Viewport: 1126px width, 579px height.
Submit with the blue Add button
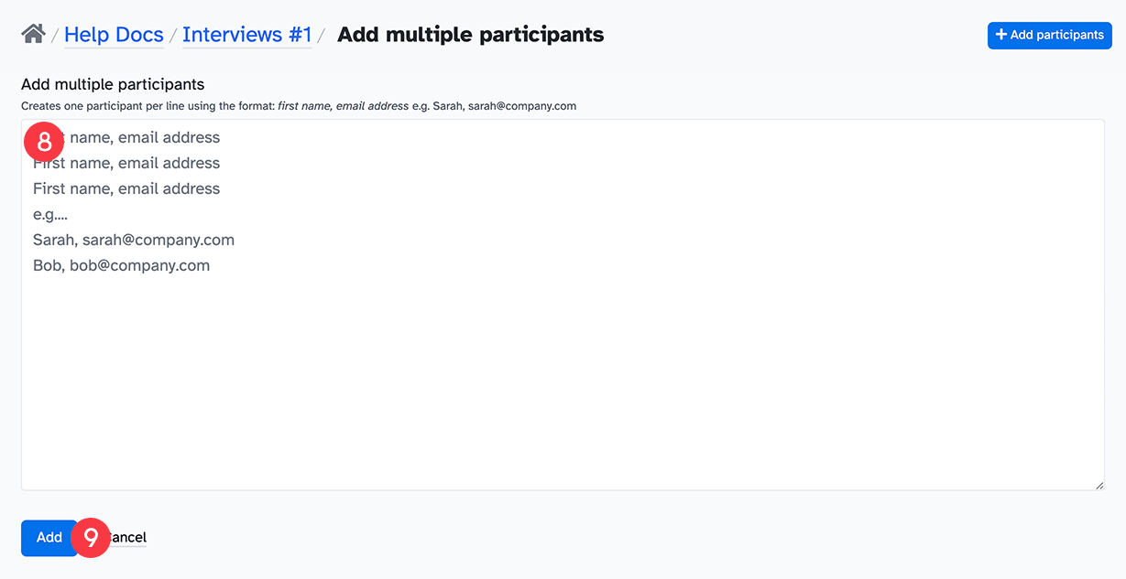click(49, 538)
